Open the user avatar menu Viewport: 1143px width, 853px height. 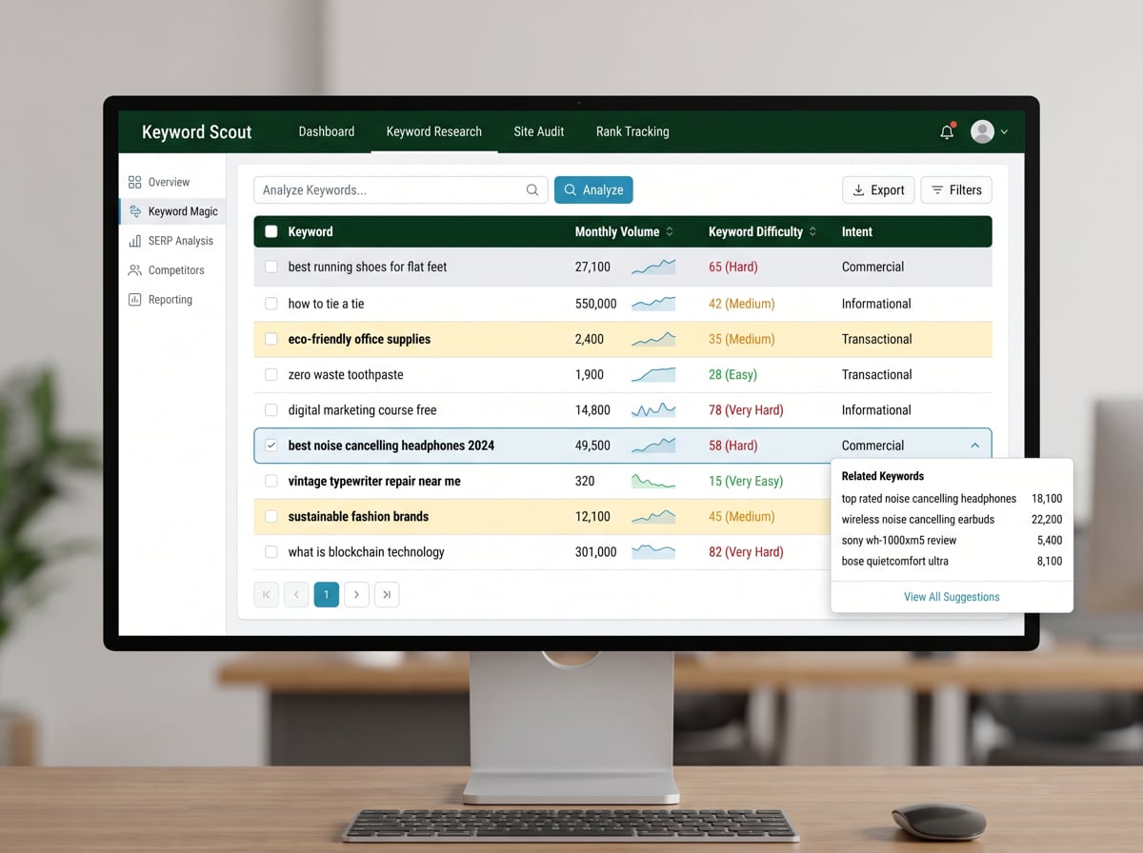click(982, 131)
